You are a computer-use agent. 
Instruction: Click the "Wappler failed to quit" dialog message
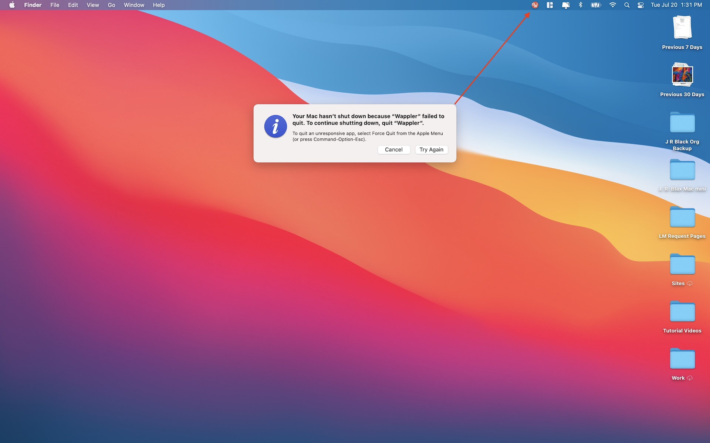tap(368, 120)
